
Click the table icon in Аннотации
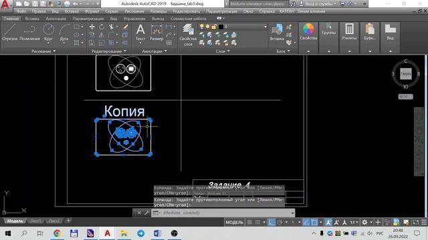point(169,43)
